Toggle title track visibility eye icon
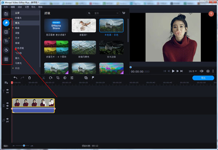The image size is (218, 150). point(7,90)
